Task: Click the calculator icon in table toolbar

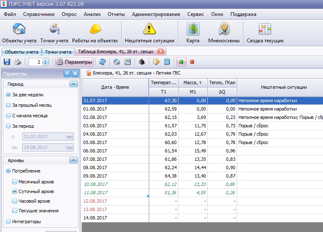Action: (167, 62)
